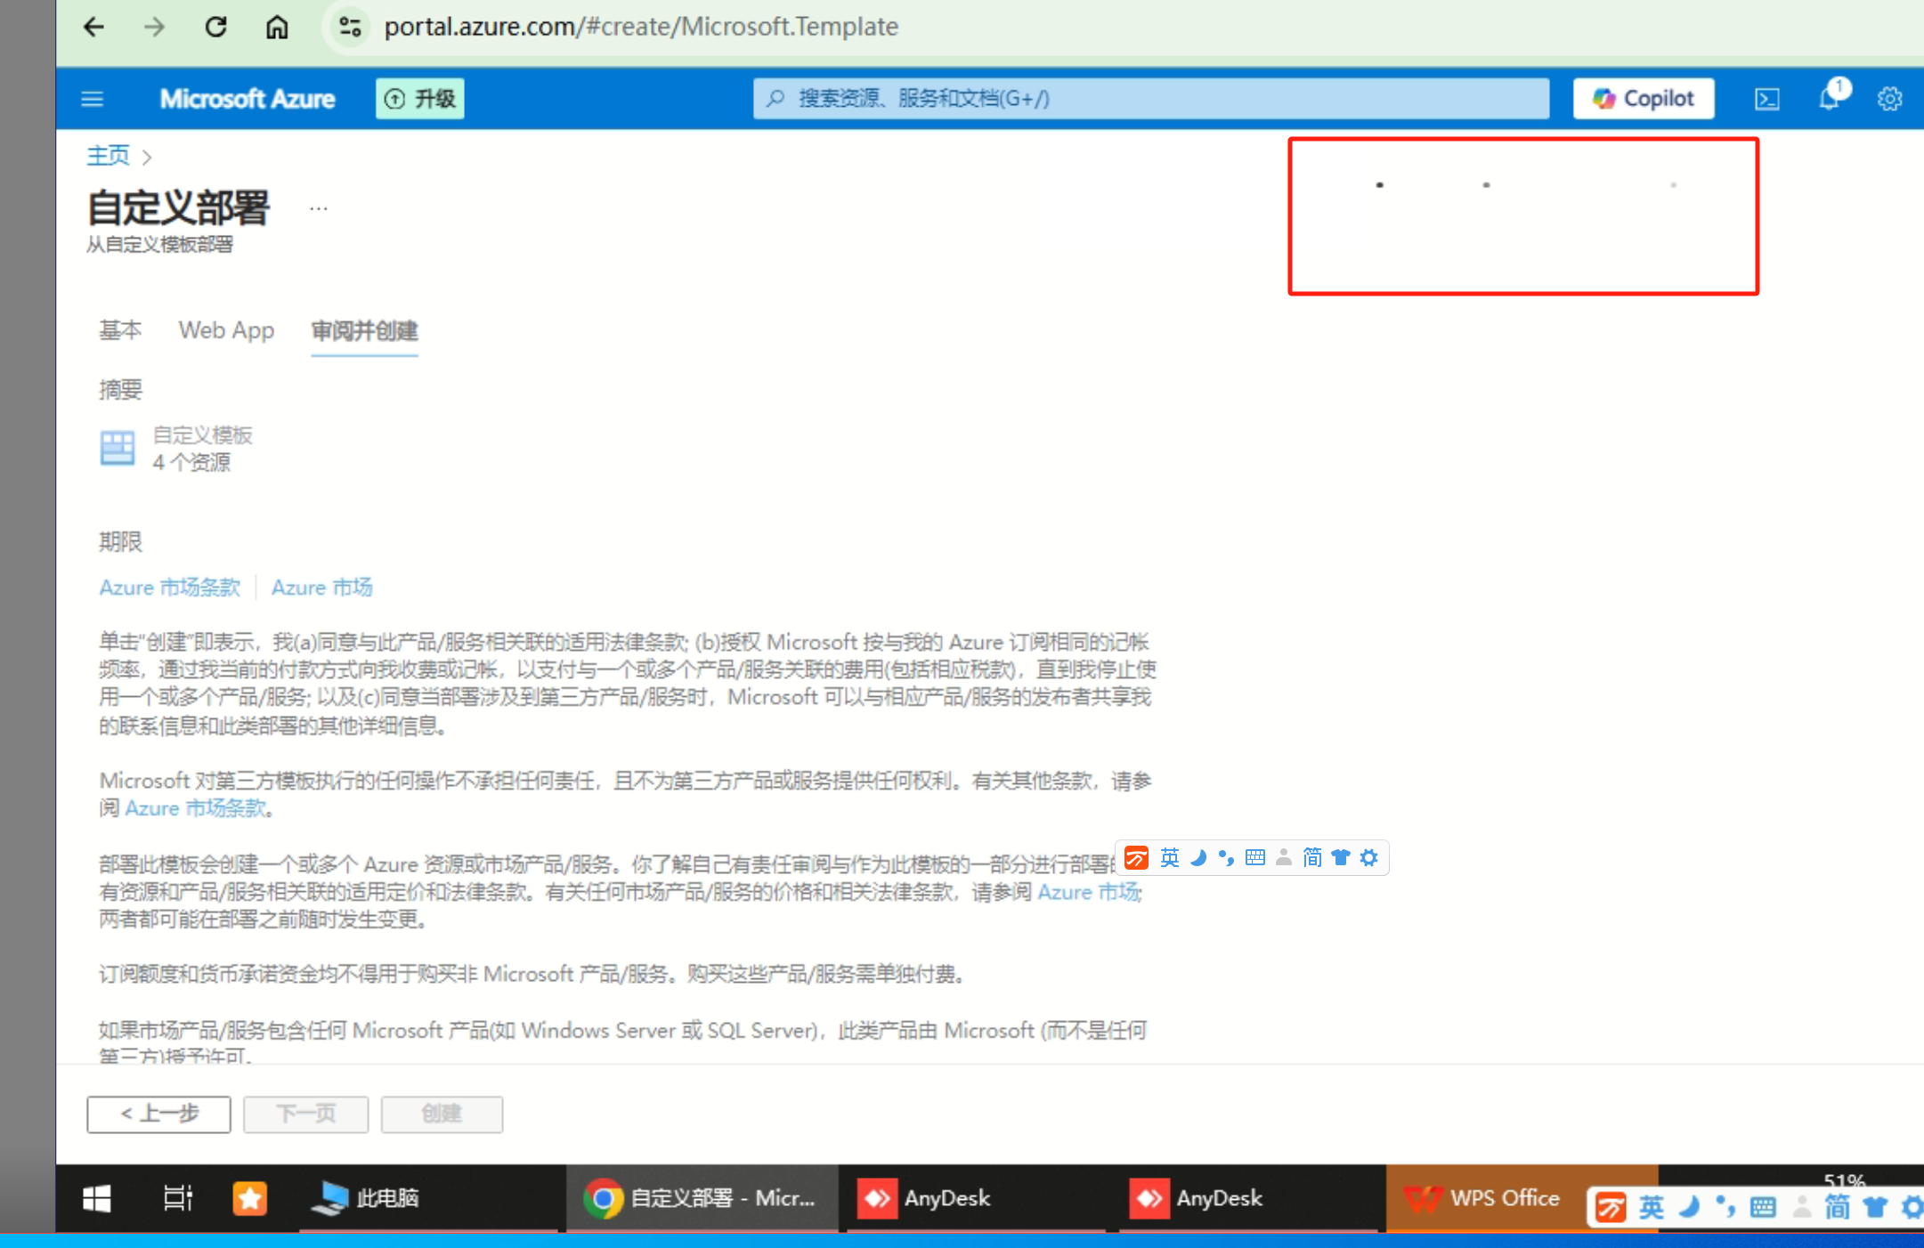Click the Copilot button
The width and height of the screenshot is (1924, 1248).
tap(1643, 99)
